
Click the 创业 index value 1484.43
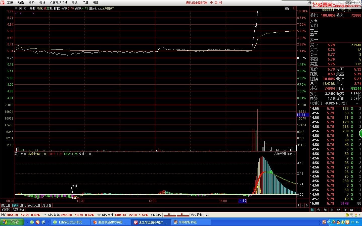(x=120, y=215)
